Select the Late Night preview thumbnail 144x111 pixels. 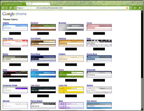(x=43, y=90)
